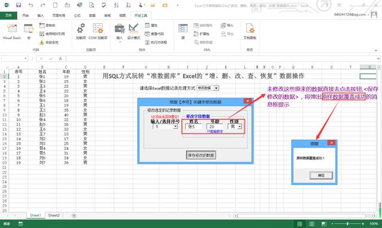Viewport: 382px width, 228px height.
Task: Click Sort descending Z-A icon
Action: coord(128,5)
